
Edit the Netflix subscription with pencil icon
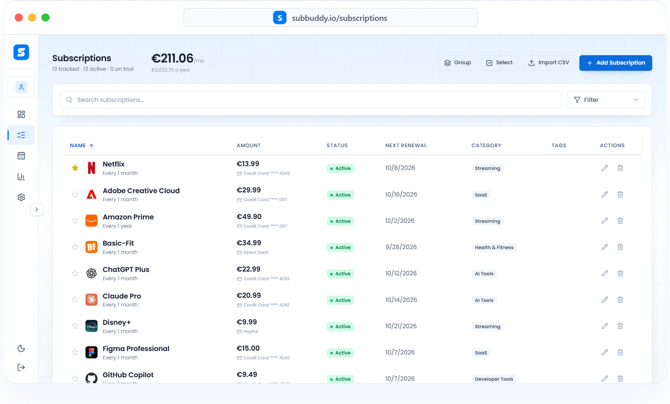(605, 168)
